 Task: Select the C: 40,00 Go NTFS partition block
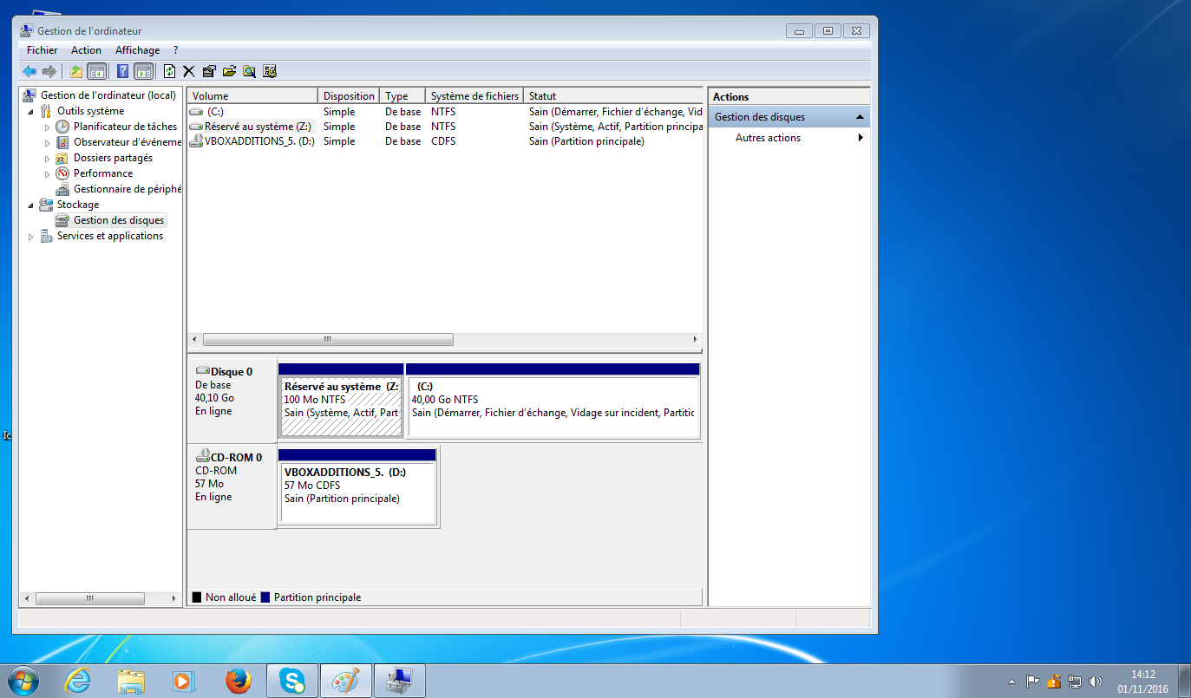[x=552, y=406]
